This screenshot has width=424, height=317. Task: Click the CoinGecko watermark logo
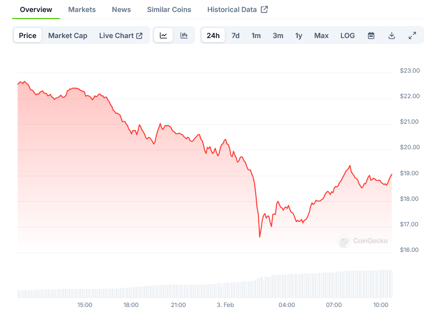click(343, 241)
